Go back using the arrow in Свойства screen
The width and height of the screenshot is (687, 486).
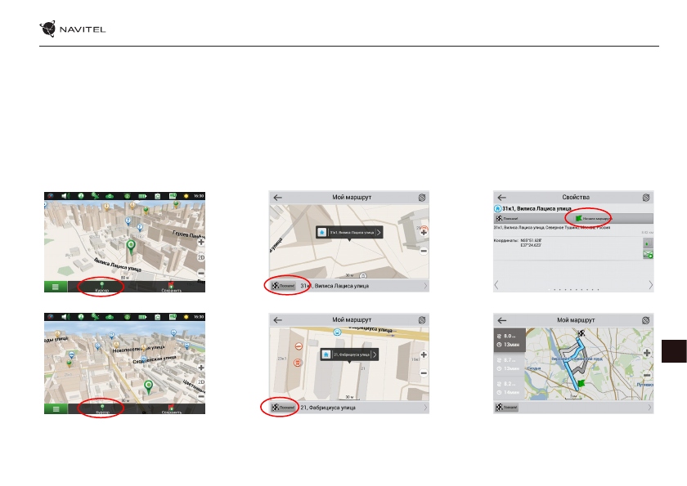[502, 197]
